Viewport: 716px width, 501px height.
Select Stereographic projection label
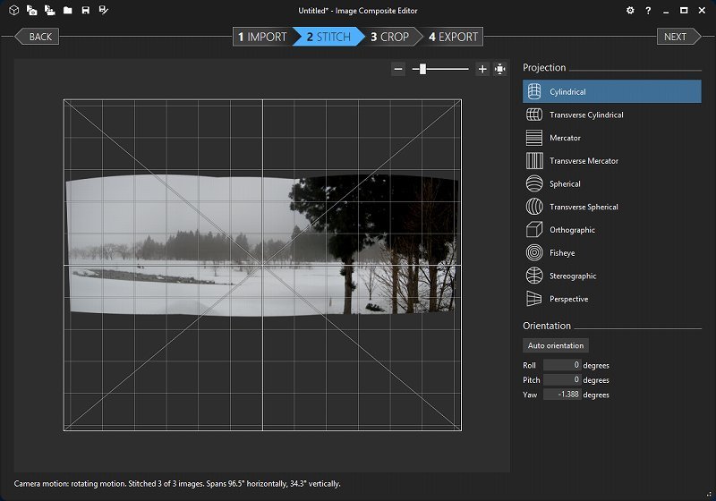[573, 276]
